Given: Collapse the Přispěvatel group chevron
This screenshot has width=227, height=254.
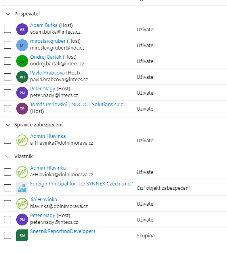Looking at the screenshot, I should (8, 14).
